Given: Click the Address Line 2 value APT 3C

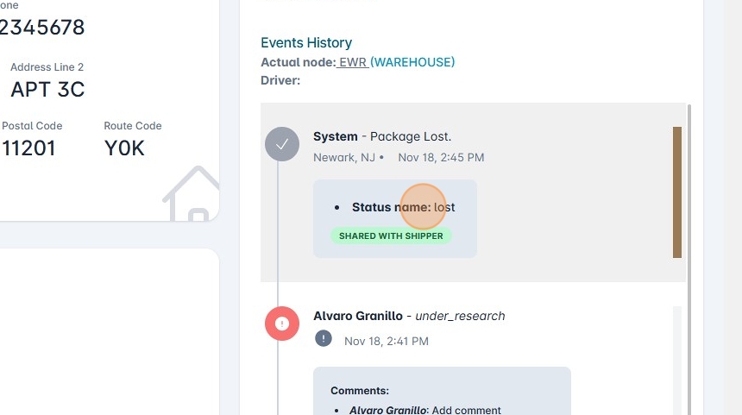Looking at the screenshot, I should (47, 89).
